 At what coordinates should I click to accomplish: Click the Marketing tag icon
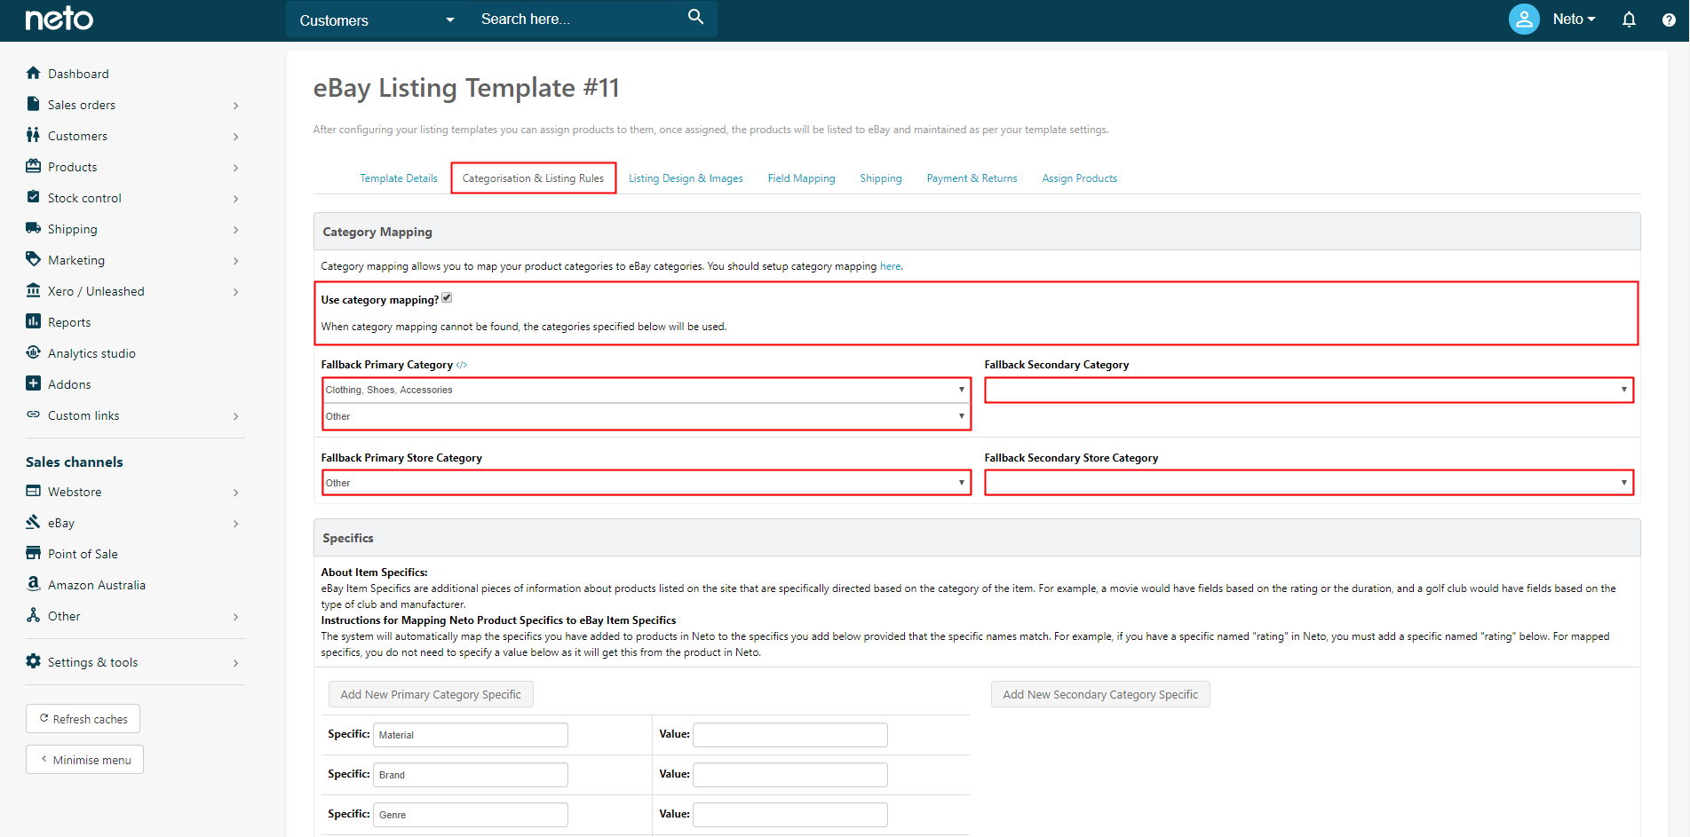(x=34, y=259)
